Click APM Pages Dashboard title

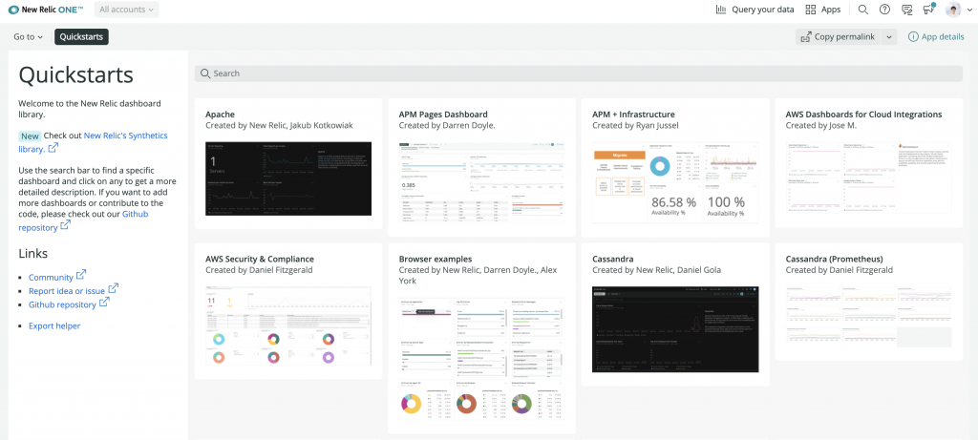coord(443,114)
